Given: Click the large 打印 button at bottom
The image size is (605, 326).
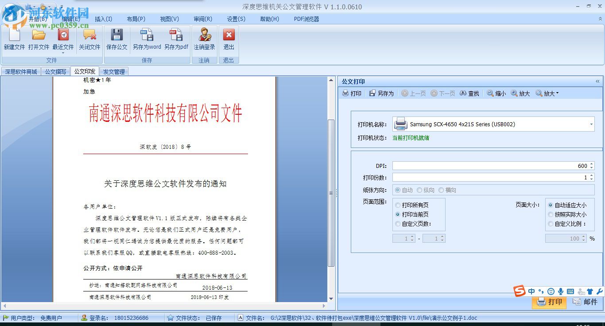Looking at the screenshot, I should [x=549, y=302].
